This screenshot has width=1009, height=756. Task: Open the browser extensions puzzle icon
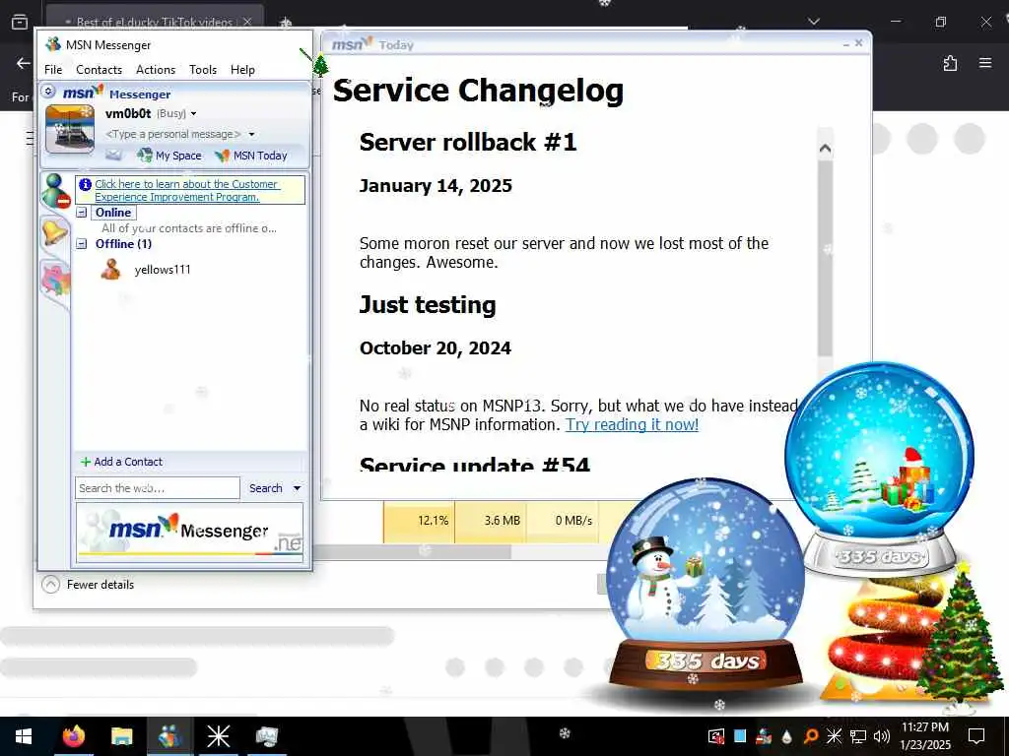pos(950,63)
